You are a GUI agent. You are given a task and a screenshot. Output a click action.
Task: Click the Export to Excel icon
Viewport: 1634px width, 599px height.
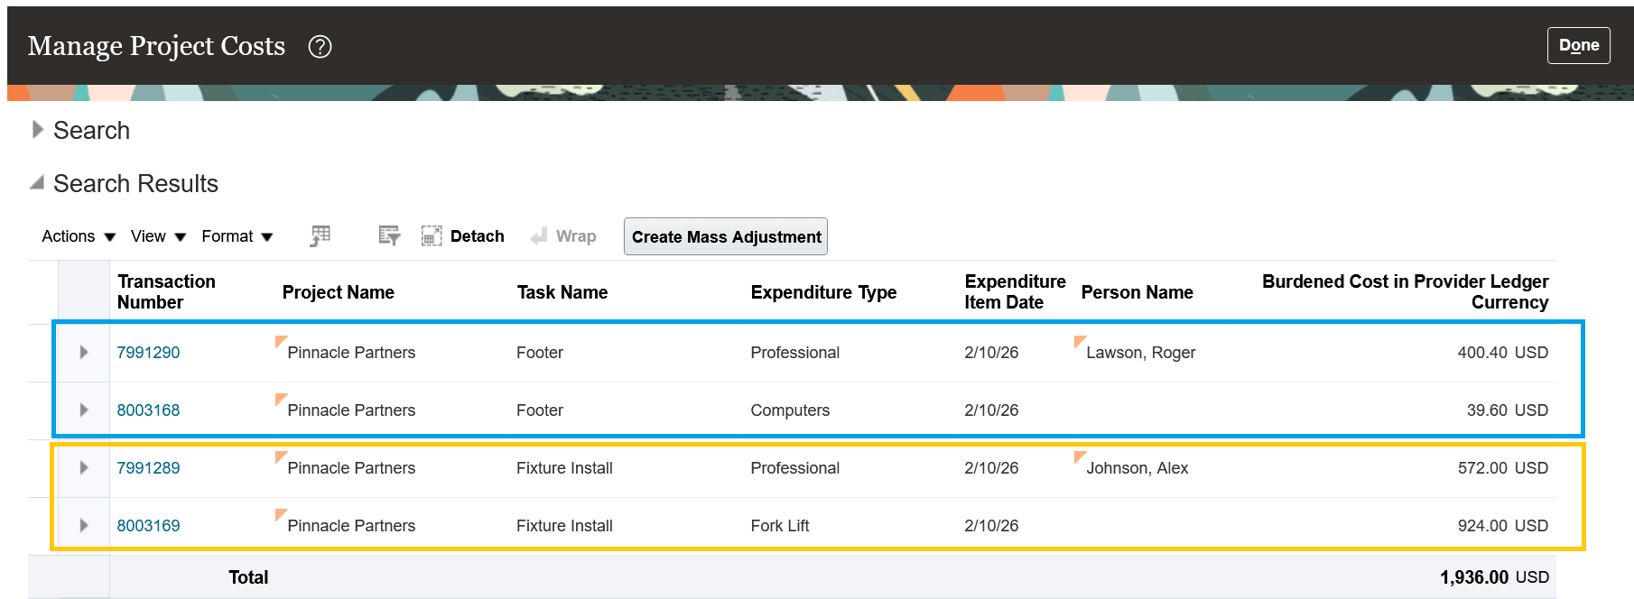coord(320,235)
